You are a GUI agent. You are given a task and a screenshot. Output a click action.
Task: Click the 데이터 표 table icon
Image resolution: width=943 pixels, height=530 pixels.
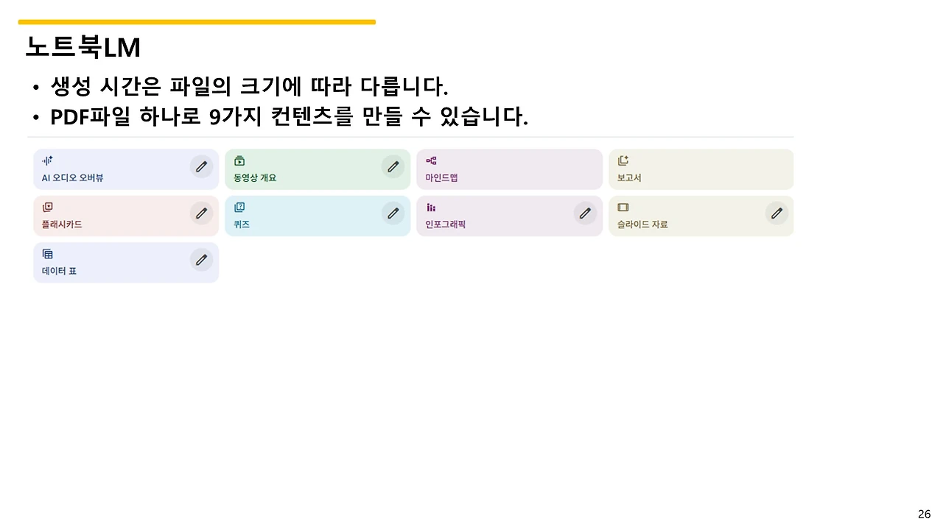click(x=47, y=253)
